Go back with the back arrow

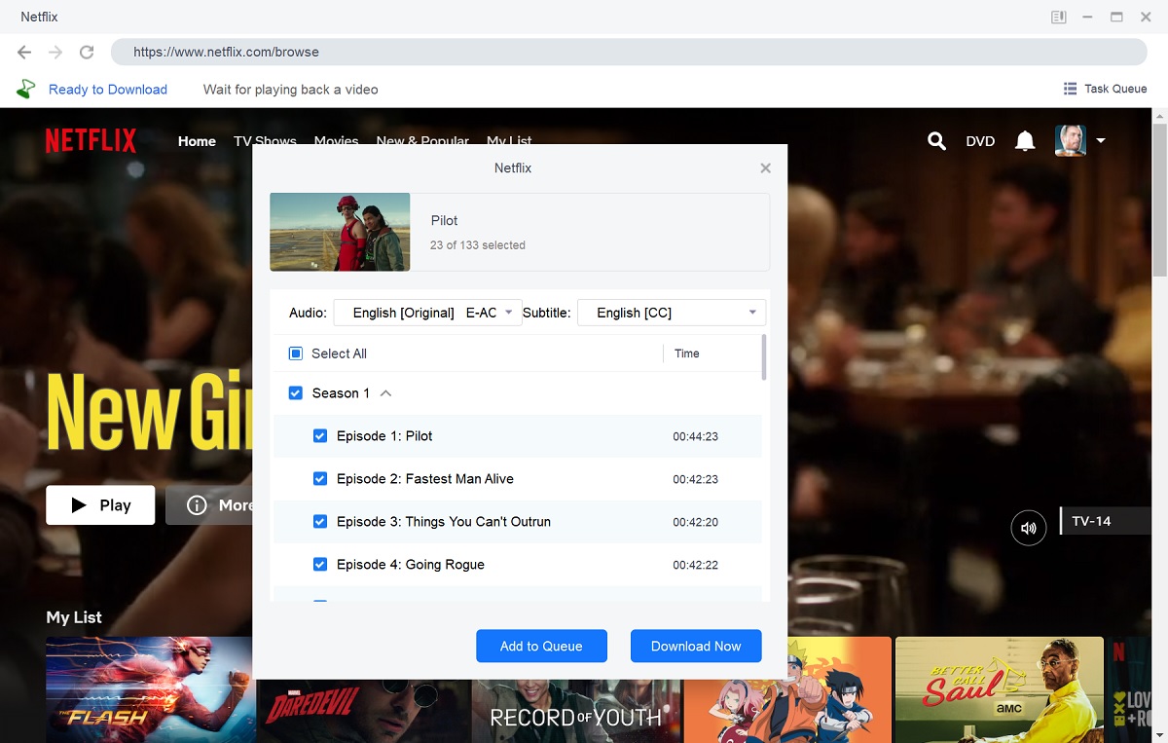pos(24,53)
